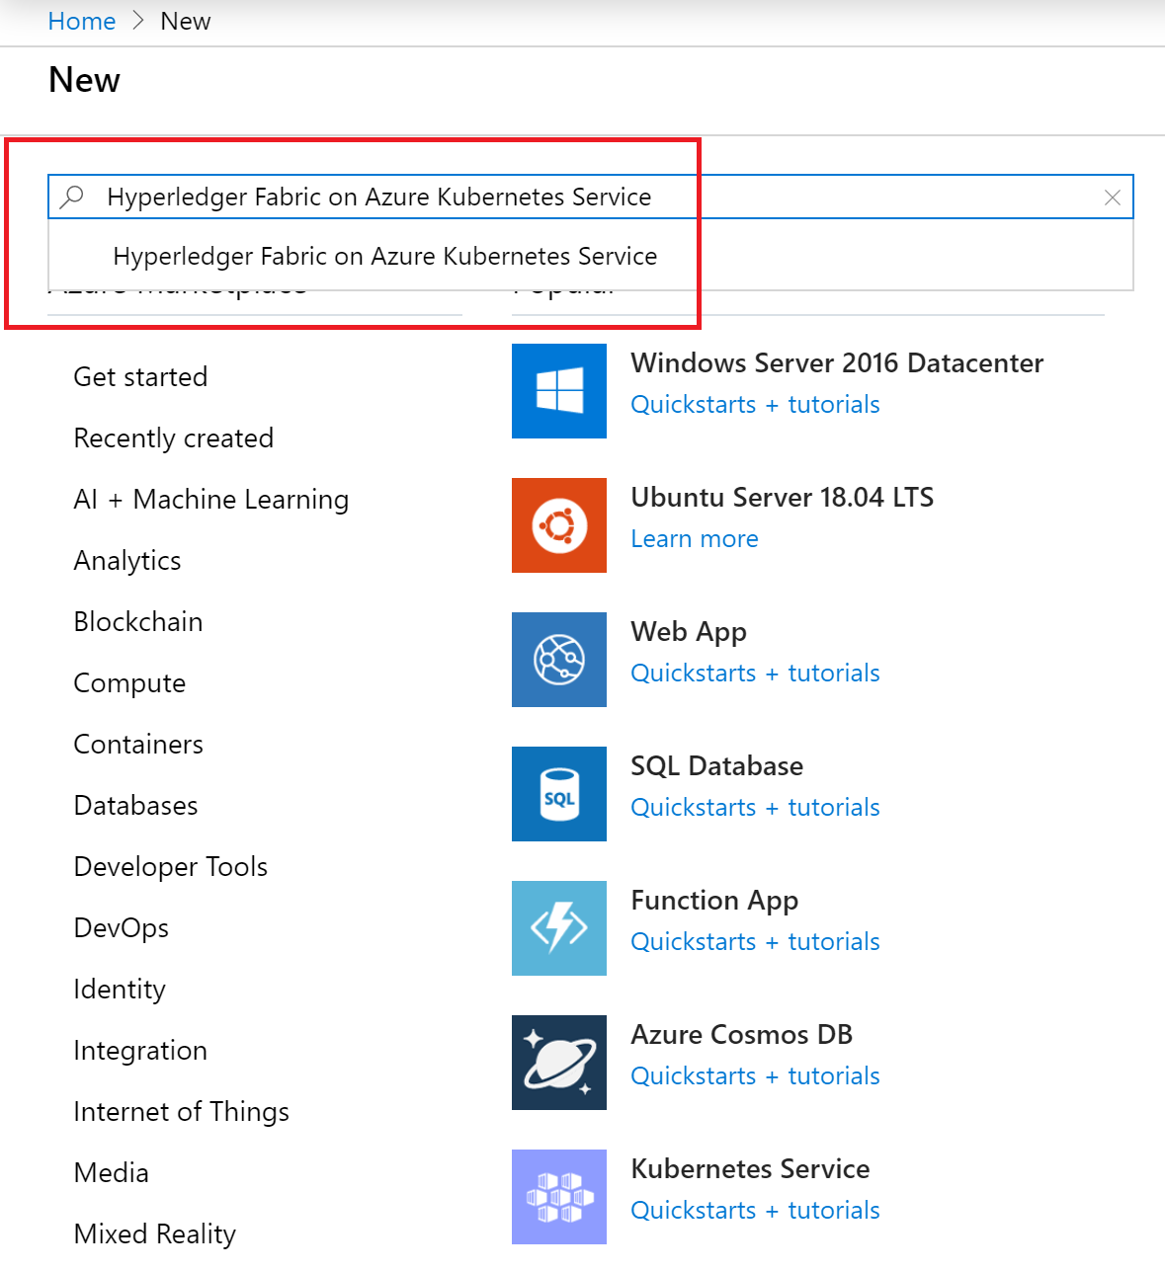
Task: Open Quickstarts + tutorials under Web App
Action: pyautogui.click(x=755, y=674)
